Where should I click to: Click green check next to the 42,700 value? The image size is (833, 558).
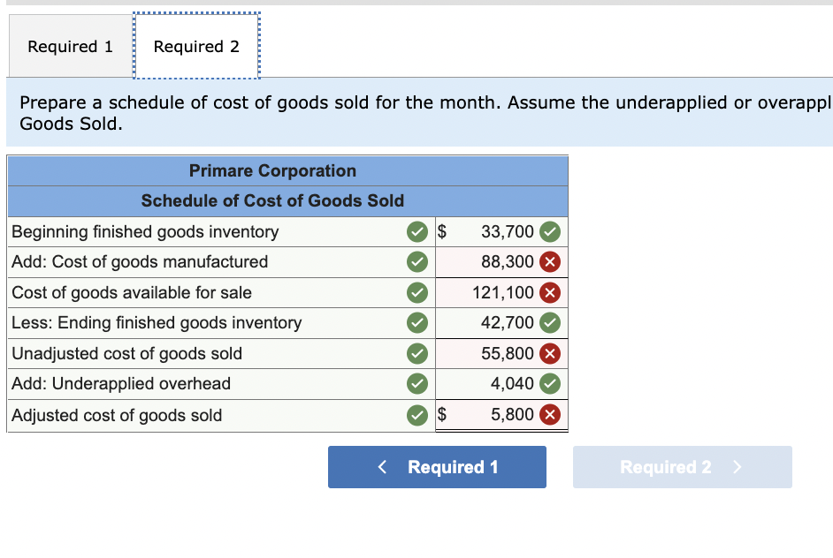click(550, 323)
